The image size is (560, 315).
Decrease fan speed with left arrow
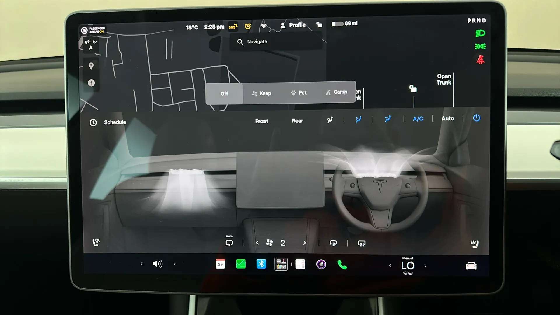pyautogui.click(x=257, y=243)
